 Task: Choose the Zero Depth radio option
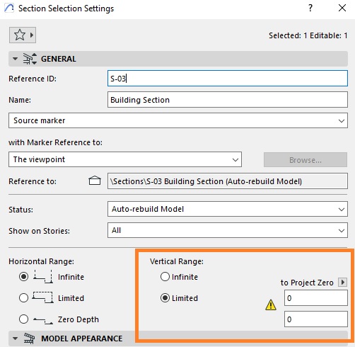[x=23, y=319]
